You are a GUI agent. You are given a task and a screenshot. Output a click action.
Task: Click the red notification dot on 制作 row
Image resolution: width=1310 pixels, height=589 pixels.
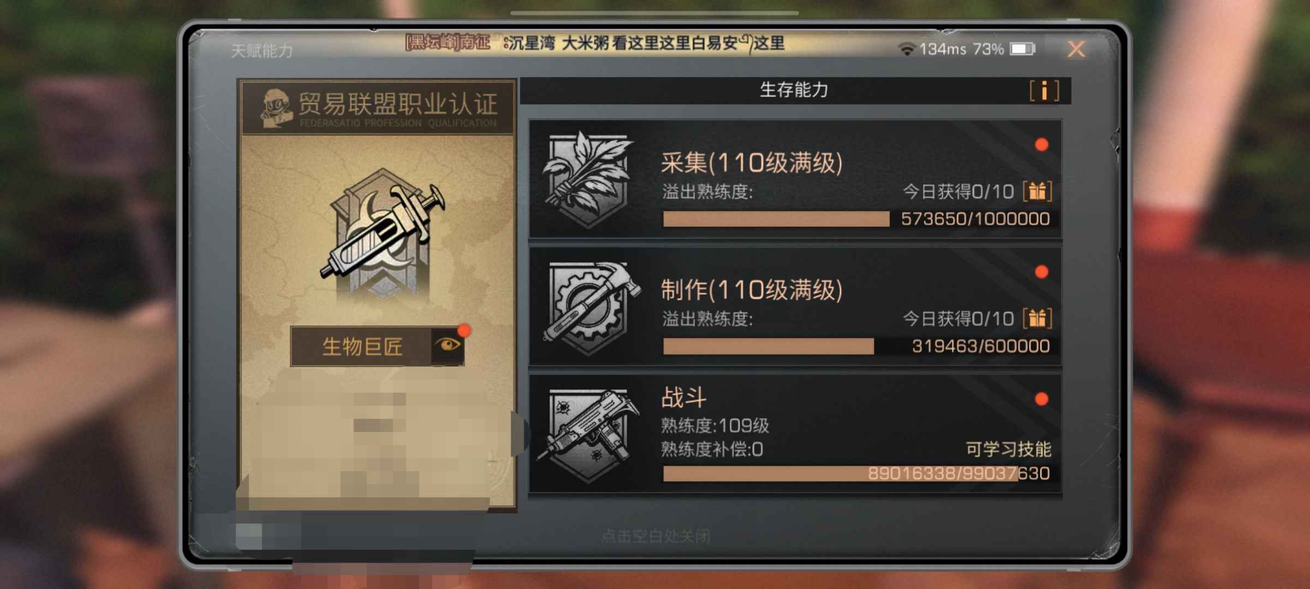pos(1041,272)
